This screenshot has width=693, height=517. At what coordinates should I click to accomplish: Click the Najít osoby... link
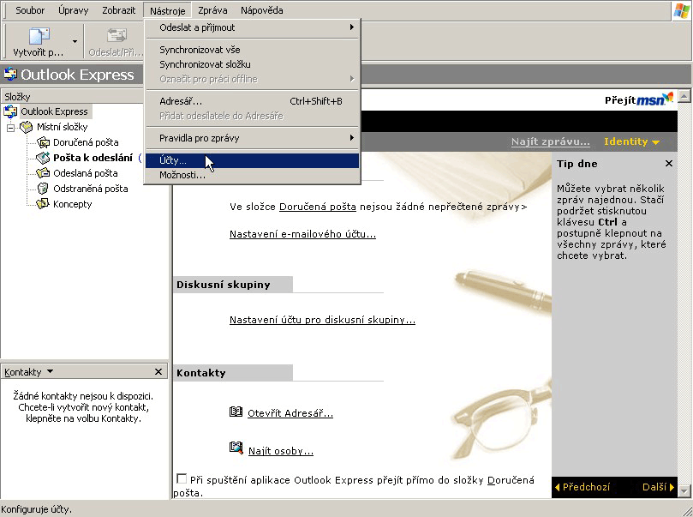[281, 451]
